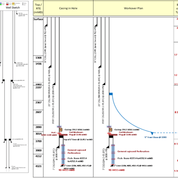Select the Well Sketch title
This screenshot has width=178, height=178.
tap(13, 8)
